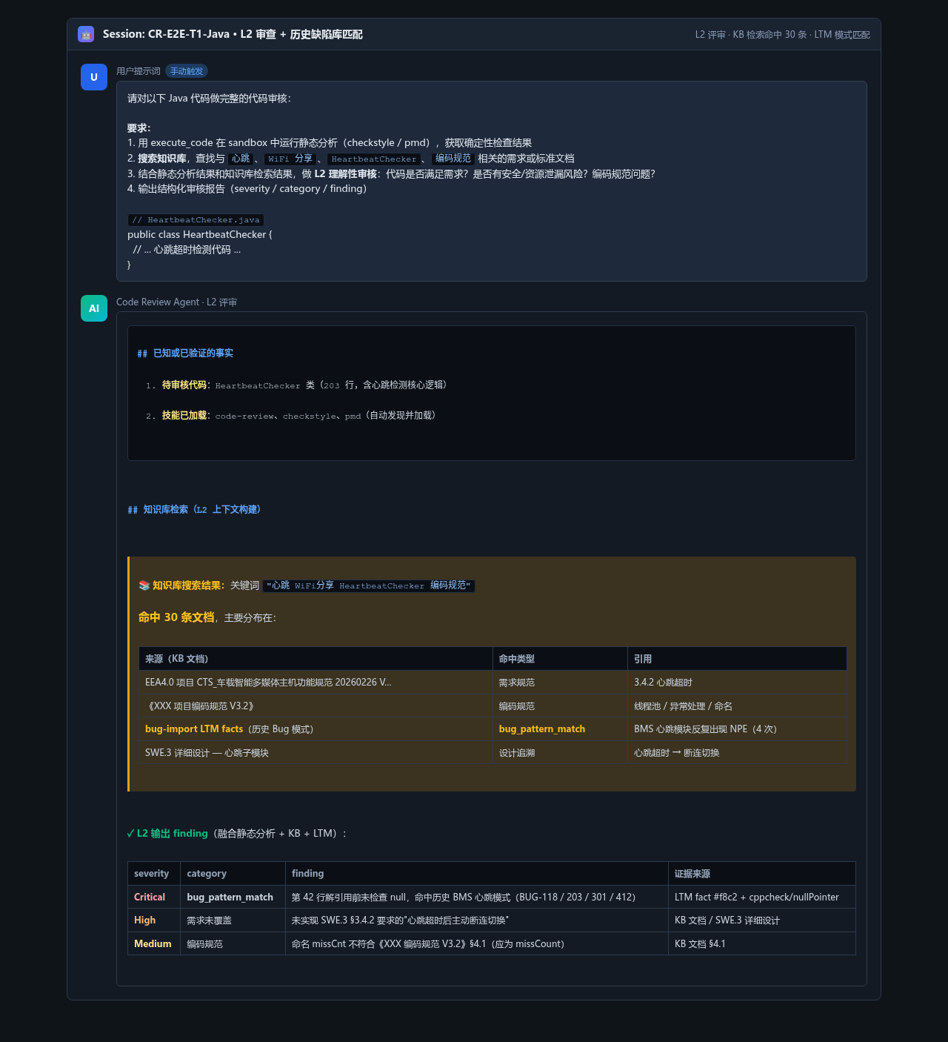Click the bug_pattern_match hit type in KB table

542,729
